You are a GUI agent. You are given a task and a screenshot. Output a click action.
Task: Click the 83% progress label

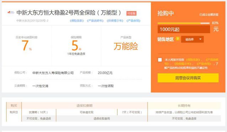215,23
